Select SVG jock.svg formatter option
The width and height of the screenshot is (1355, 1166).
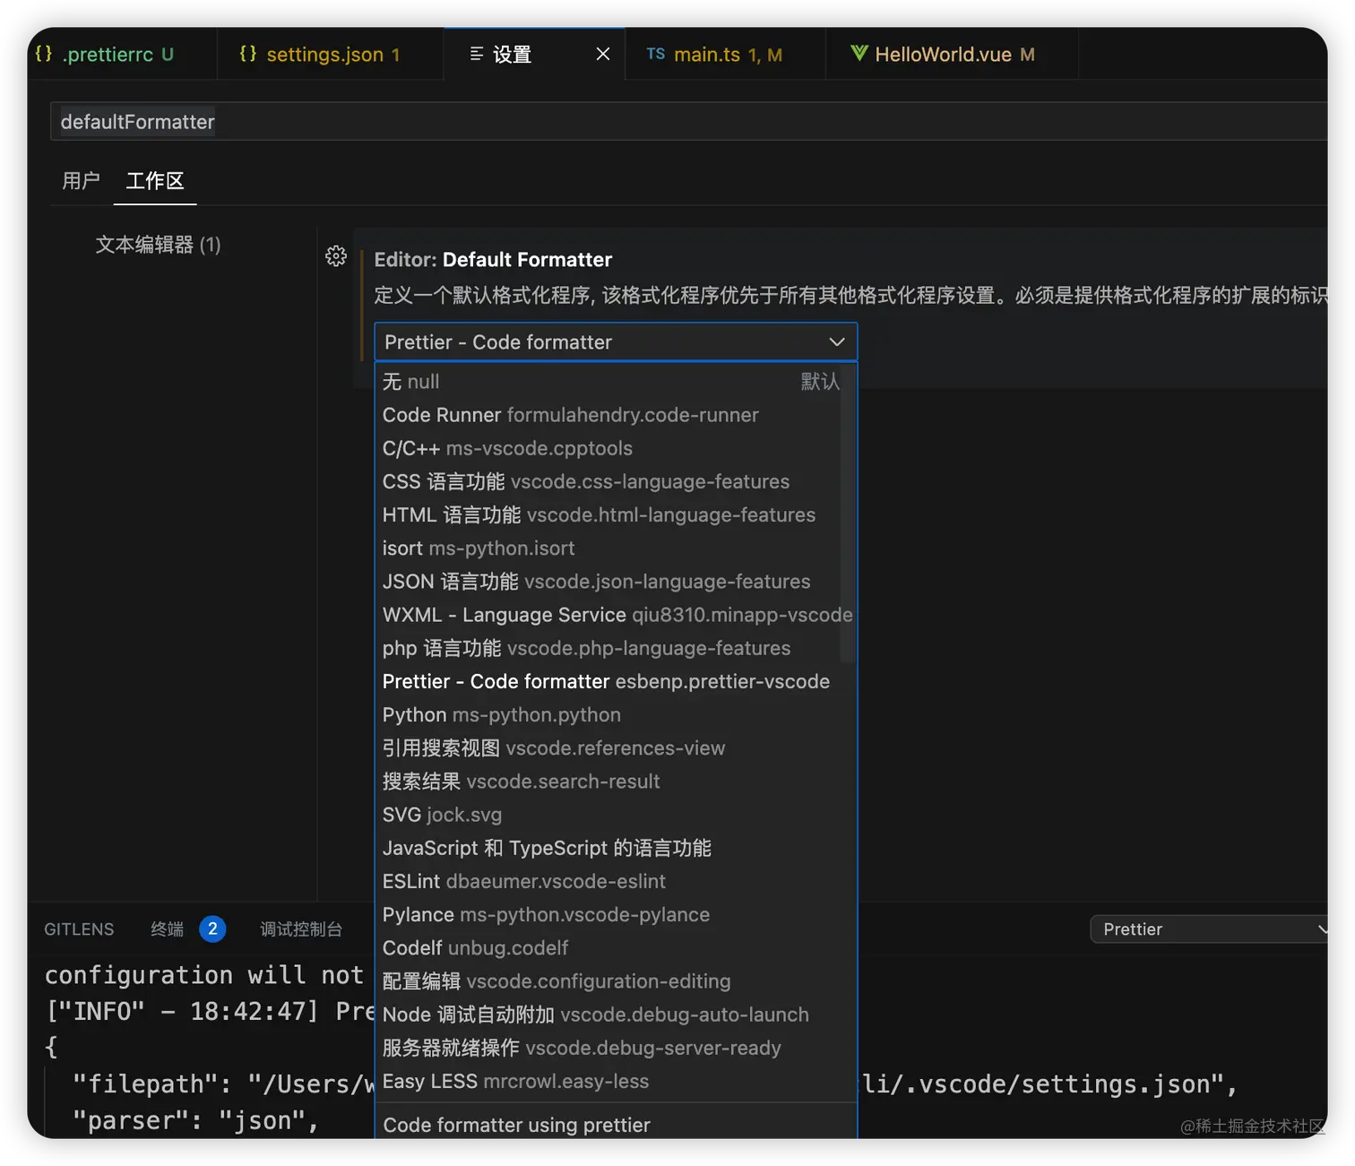pos(611,815)
